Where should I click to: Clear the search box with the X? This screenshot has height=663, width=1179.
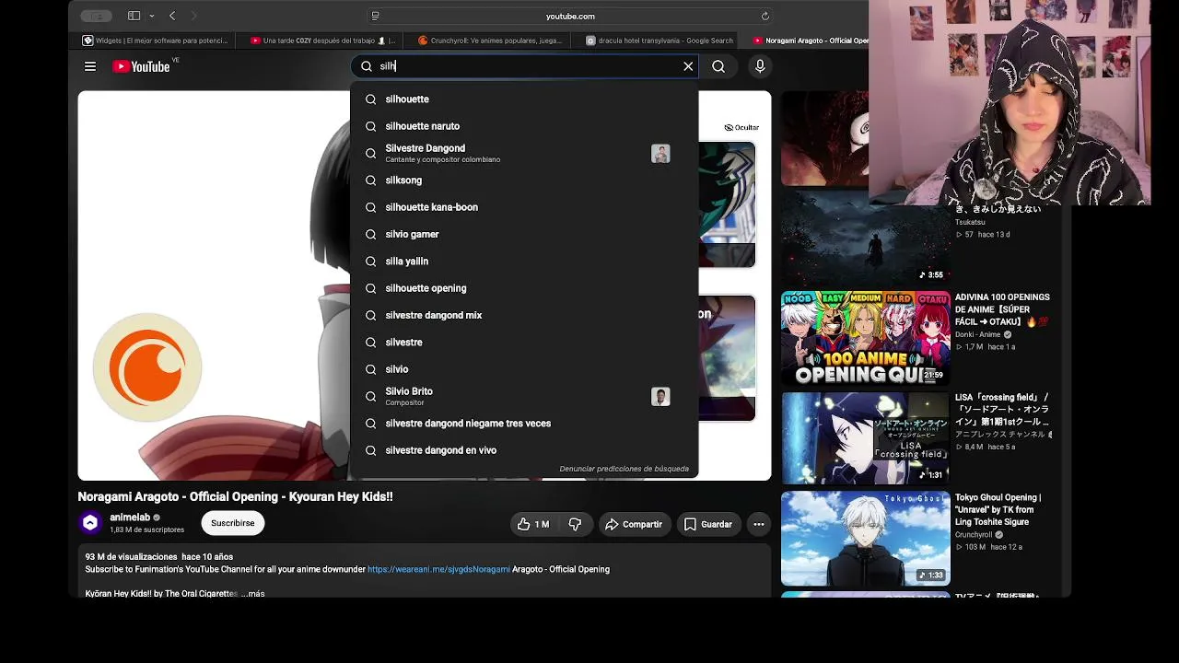688,66
